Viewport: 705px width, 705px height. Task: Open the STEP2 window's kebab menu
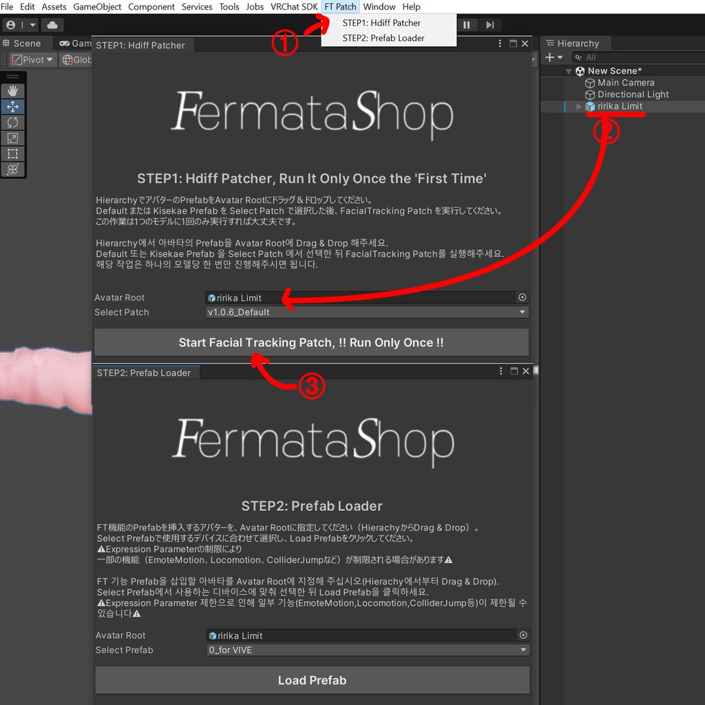pos(501,370)
